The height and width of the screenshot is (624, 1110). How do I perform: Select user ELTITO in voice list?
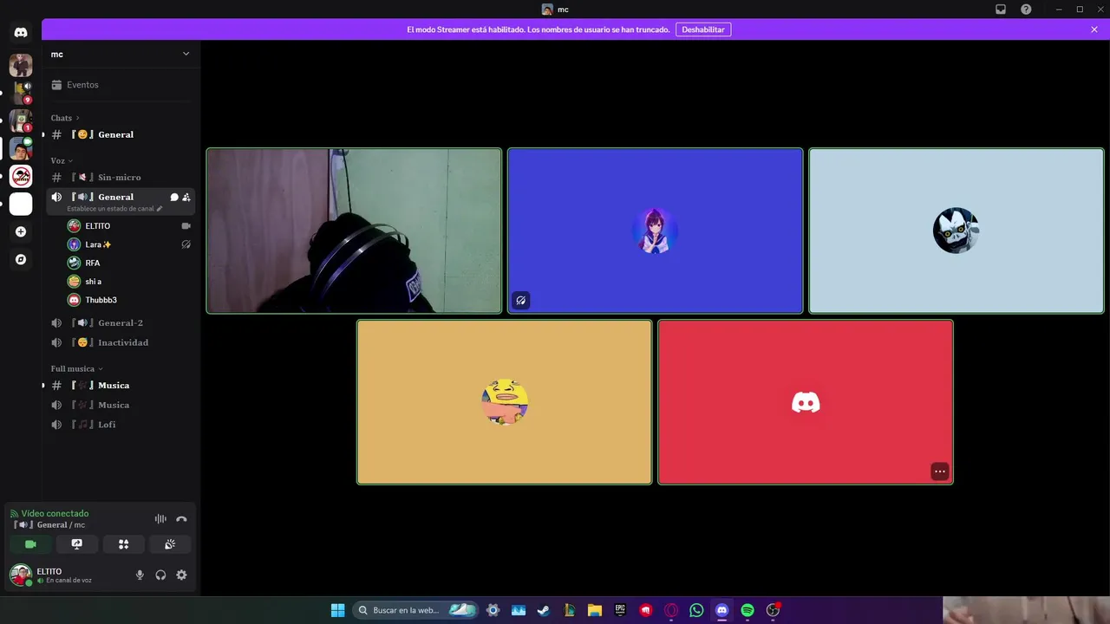click(x=129, y=226)
